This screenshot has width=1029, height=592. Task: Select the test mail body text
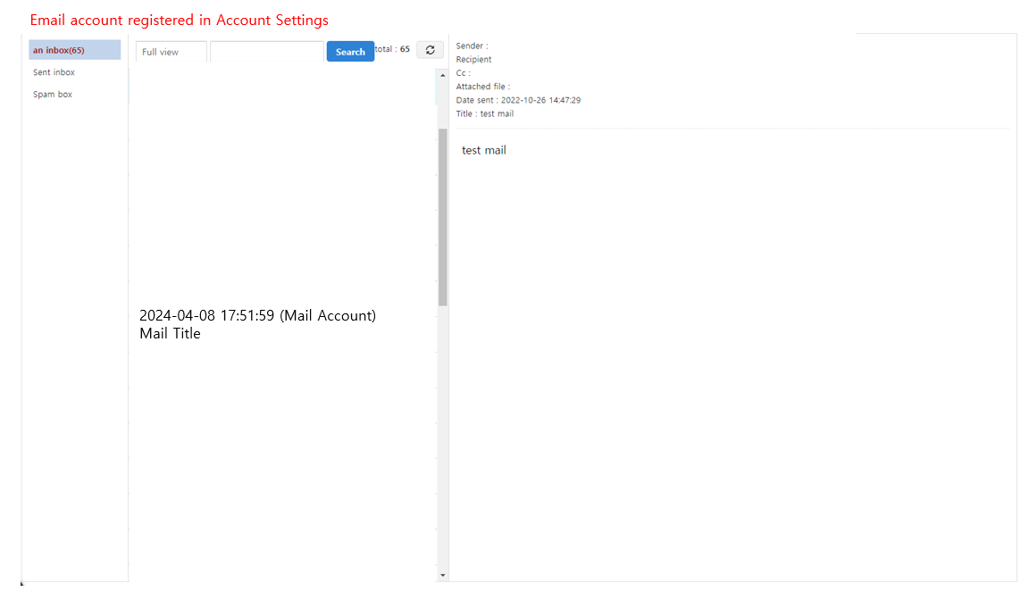pyautogui.click(x=483, y=150)
